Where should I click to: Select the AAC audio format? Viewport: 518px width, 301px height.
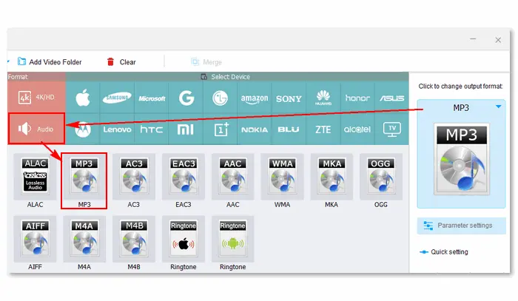(232, 177)
